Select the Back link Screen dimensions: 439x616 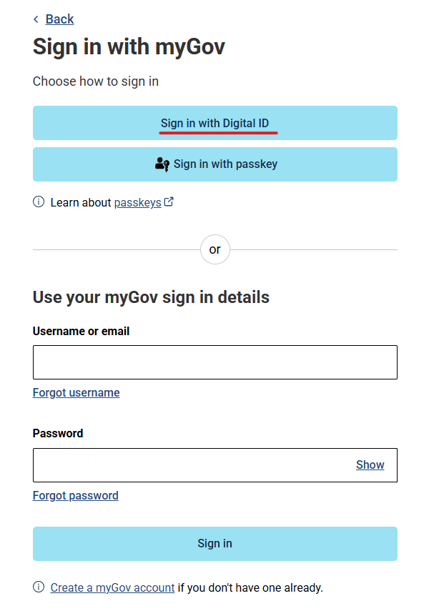(60, 19)
